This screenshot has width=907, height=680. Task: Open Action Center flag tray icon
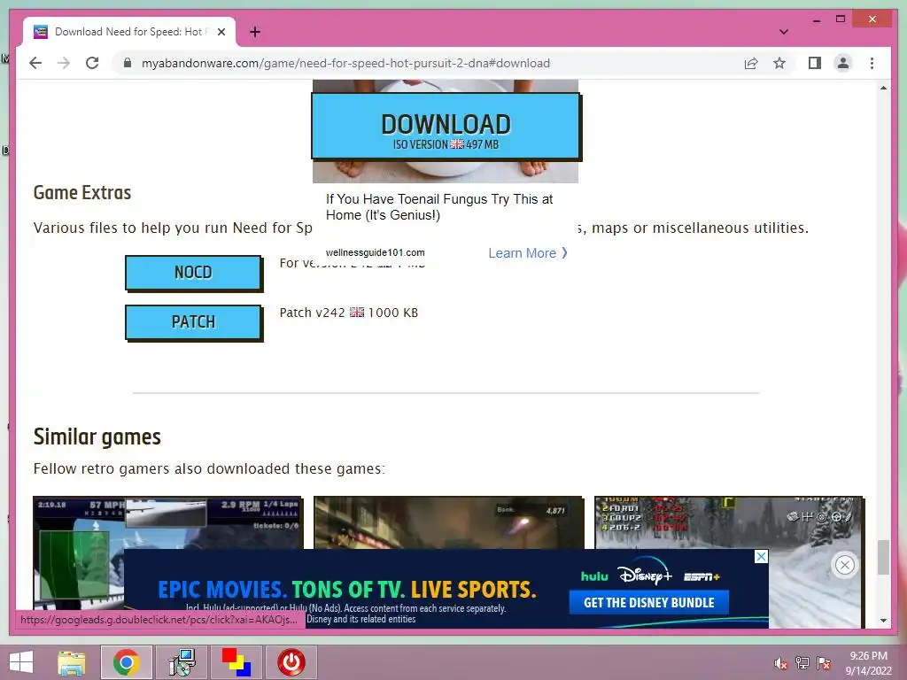[824, 663]
